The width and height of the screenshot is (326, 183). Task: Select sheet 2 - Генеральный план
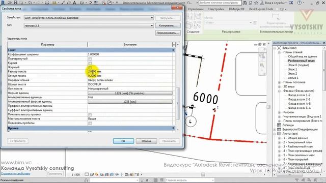coord(297,142)
